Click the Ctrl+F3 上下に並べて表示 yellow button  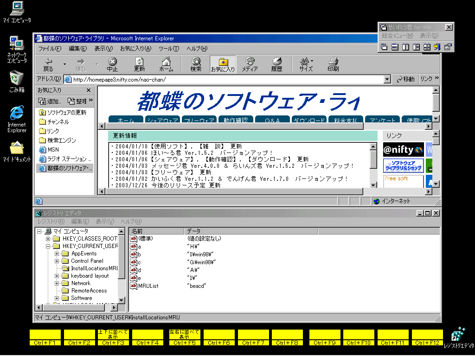tap(113, 337)
